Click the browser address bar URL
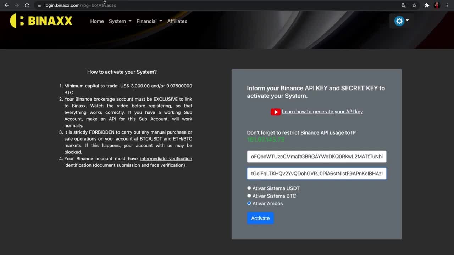The image size is (454, 255). (80, 5)
